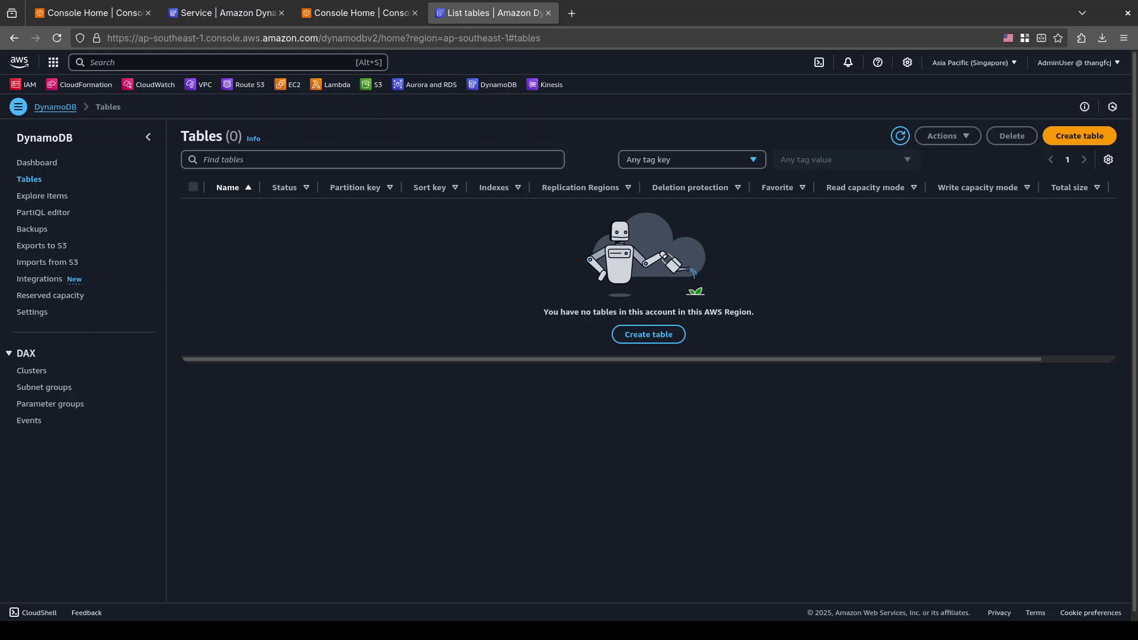Refresh the tables list
This screenshot has height=640, width=1138.
pyautogui.click(x=900, y=136)
